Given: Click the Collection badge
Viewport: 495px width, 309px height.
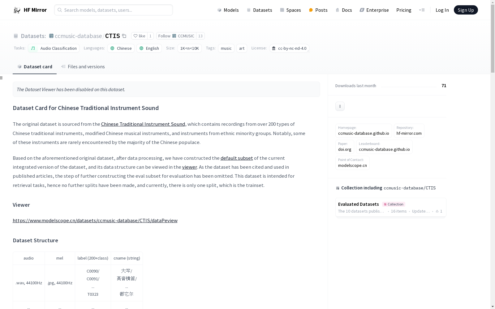Looking at the screenshot, I should coord(394,204).
